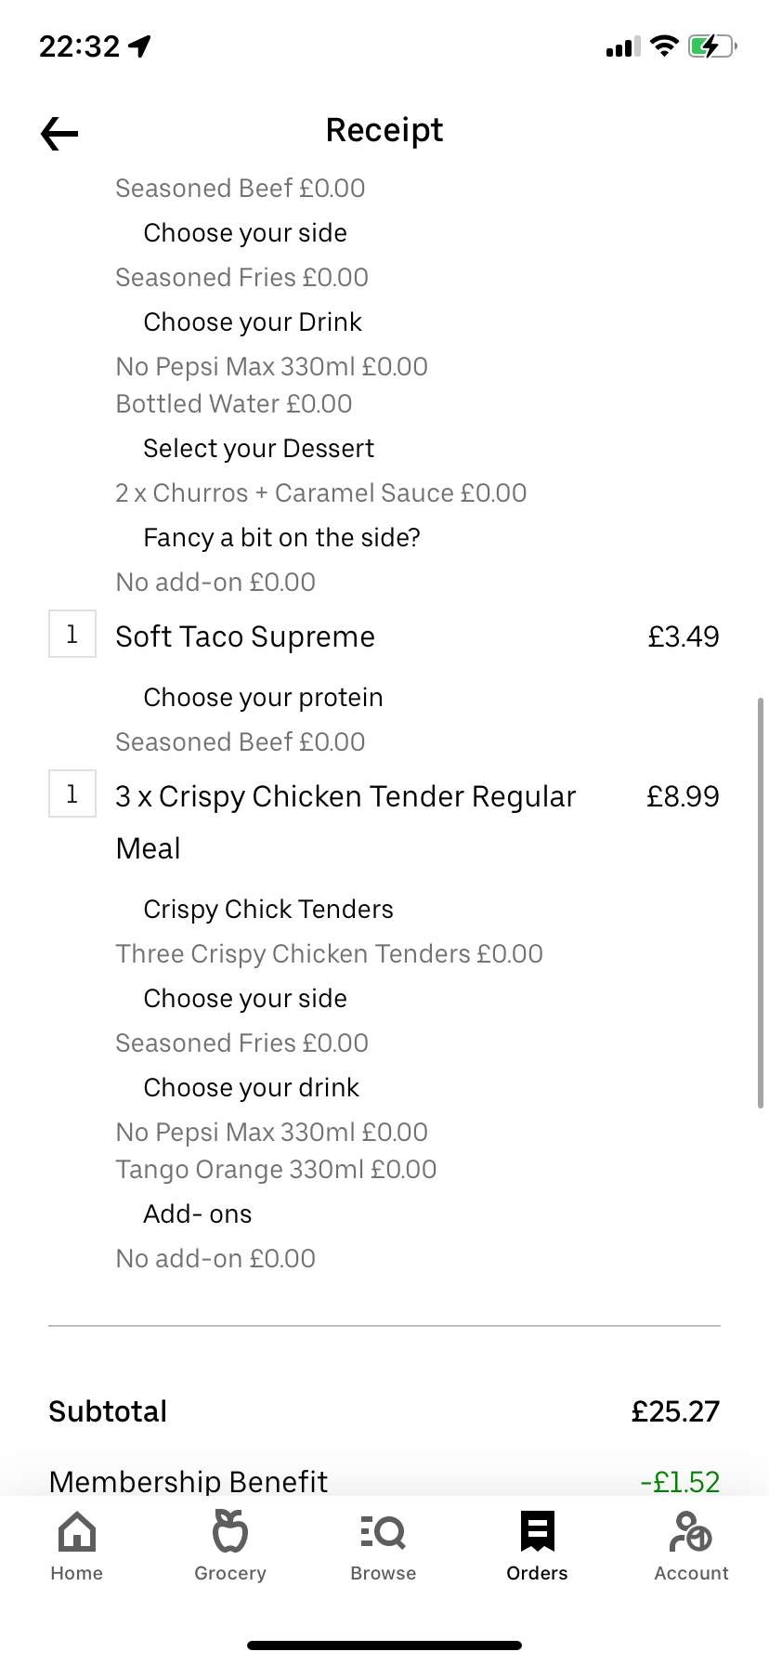The image size is (769, 1665).
Task: Click the vertical scrollbar indicator
Action: [761, 901]
